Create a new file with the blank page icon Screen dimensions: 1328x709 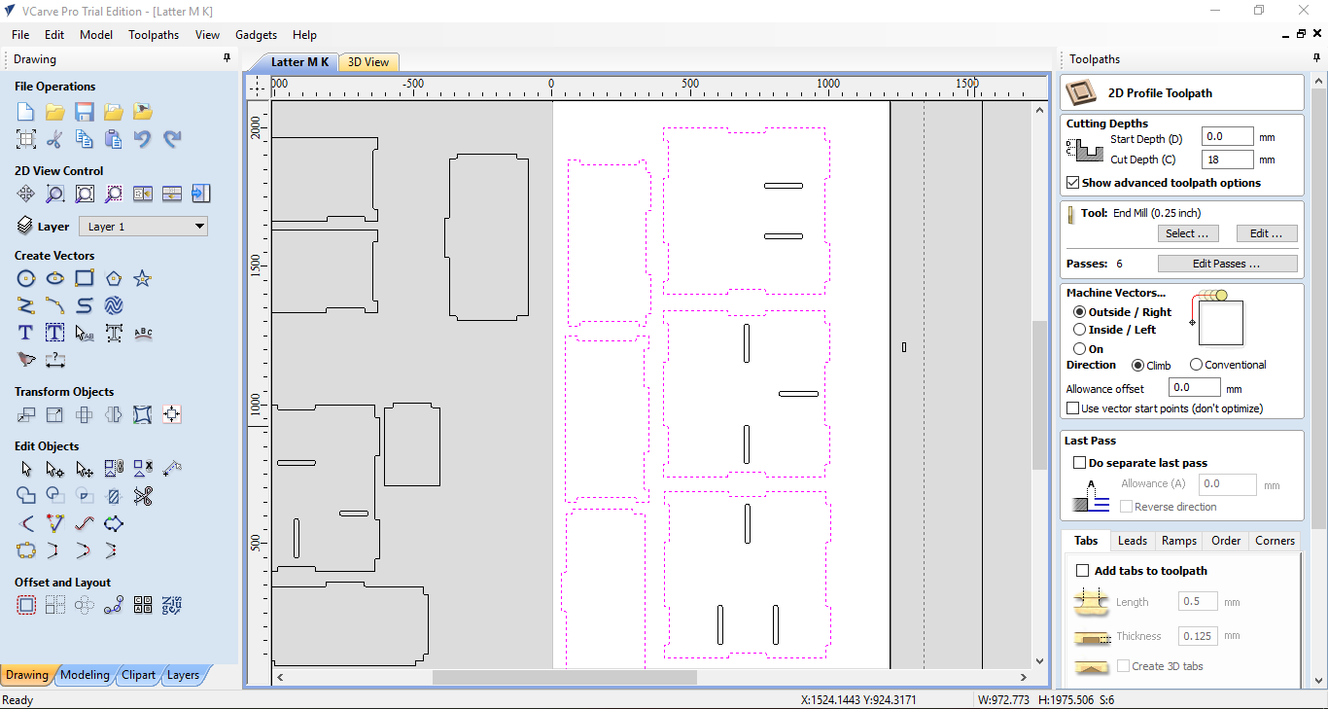click(26, 112)
